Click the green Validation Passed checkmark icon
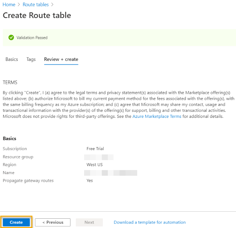 (11, 38)
